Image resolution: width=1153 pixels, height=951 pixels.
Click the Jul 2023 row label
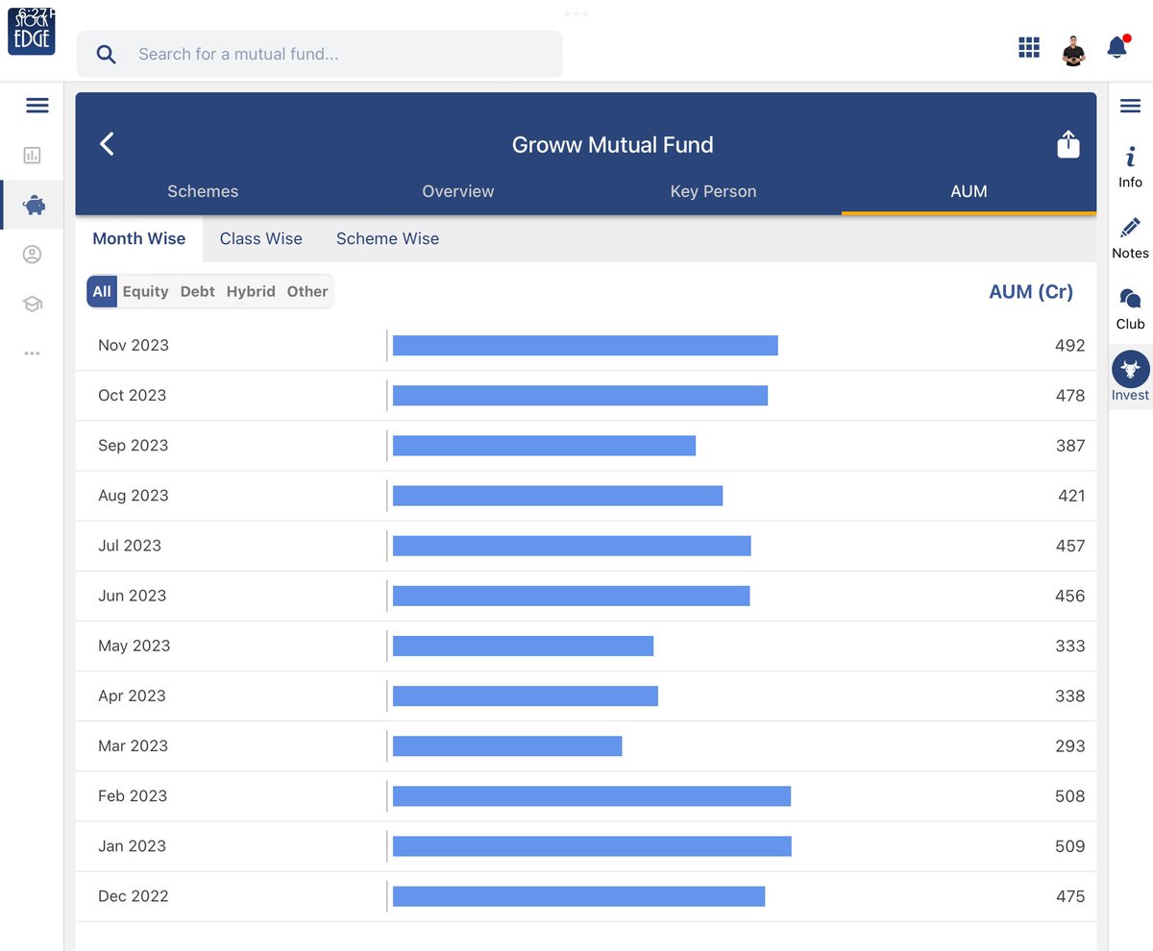[x=130, y=545]
